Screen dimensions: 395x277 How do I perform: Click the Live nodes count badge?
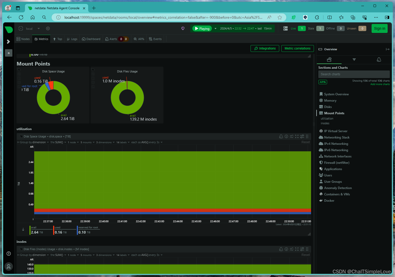302,28
